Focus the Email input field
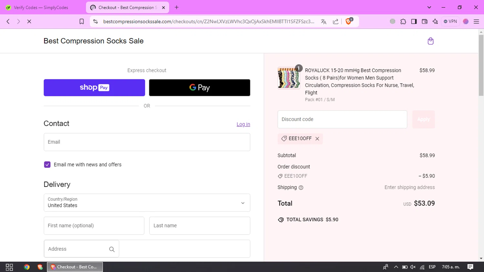The width and height of the screenshot is (484, 272). point(147,142)
